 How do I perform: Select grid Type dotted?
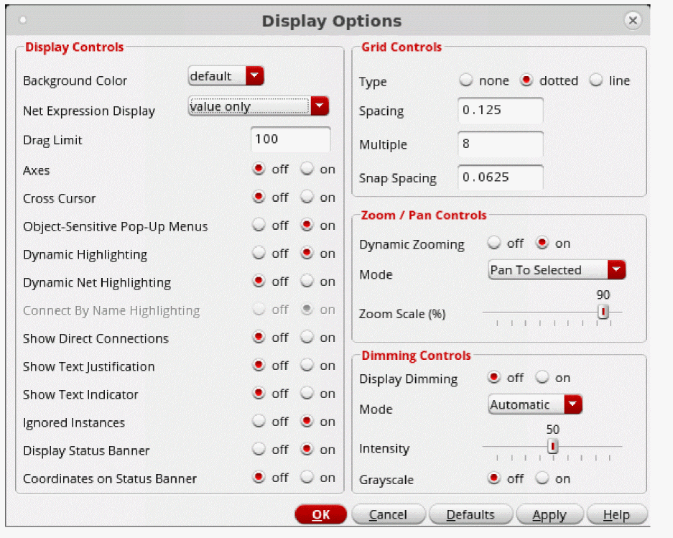click(x=526, y=80)
